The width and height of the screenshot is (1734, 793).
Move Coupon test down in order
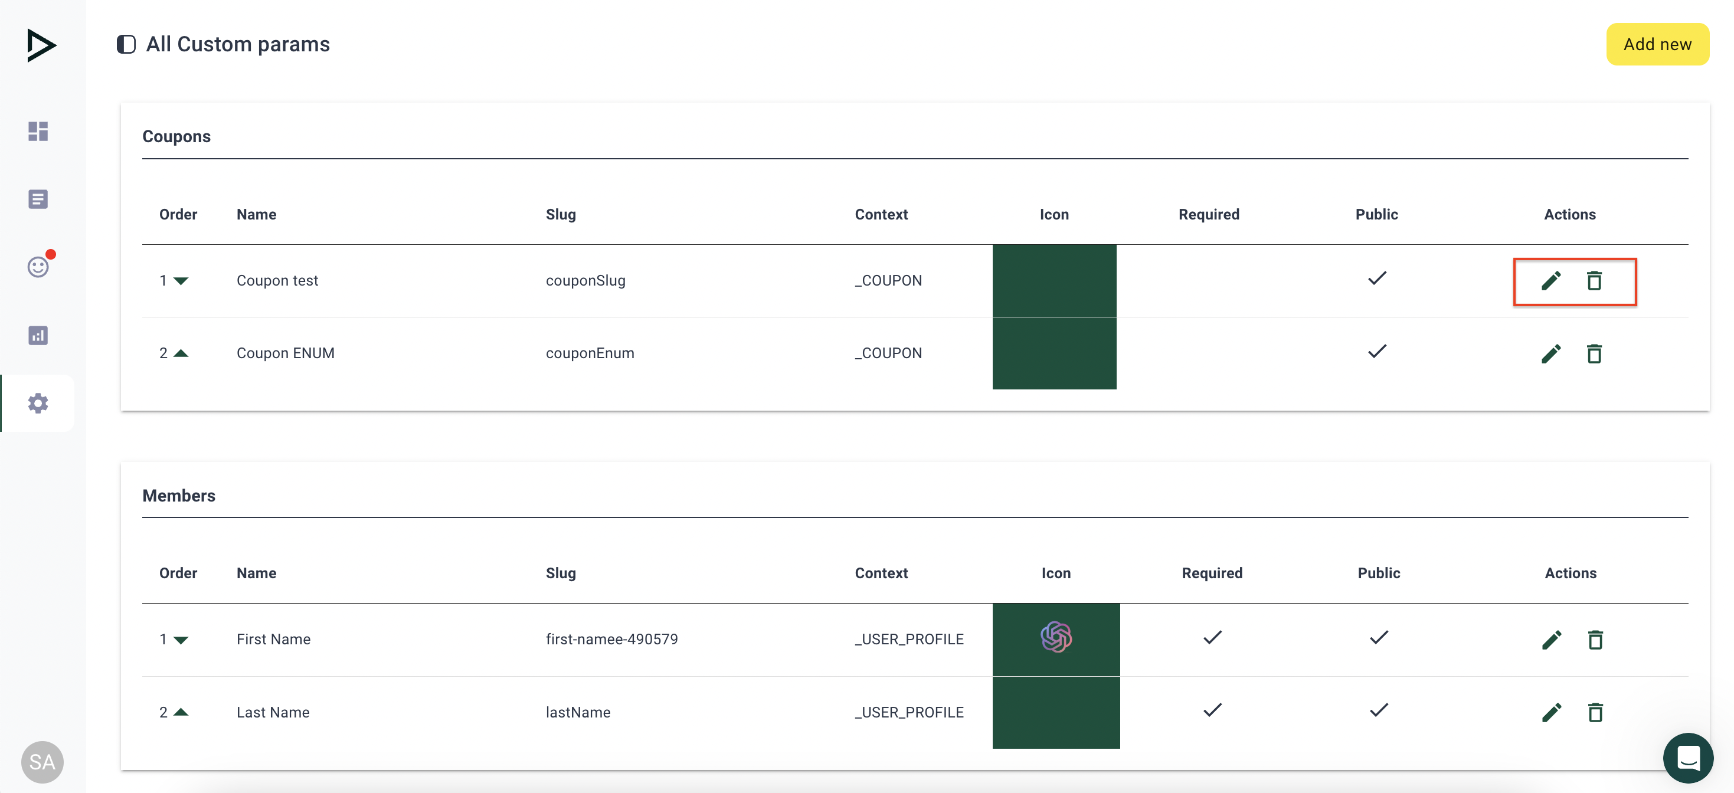(x=181, y=281)
